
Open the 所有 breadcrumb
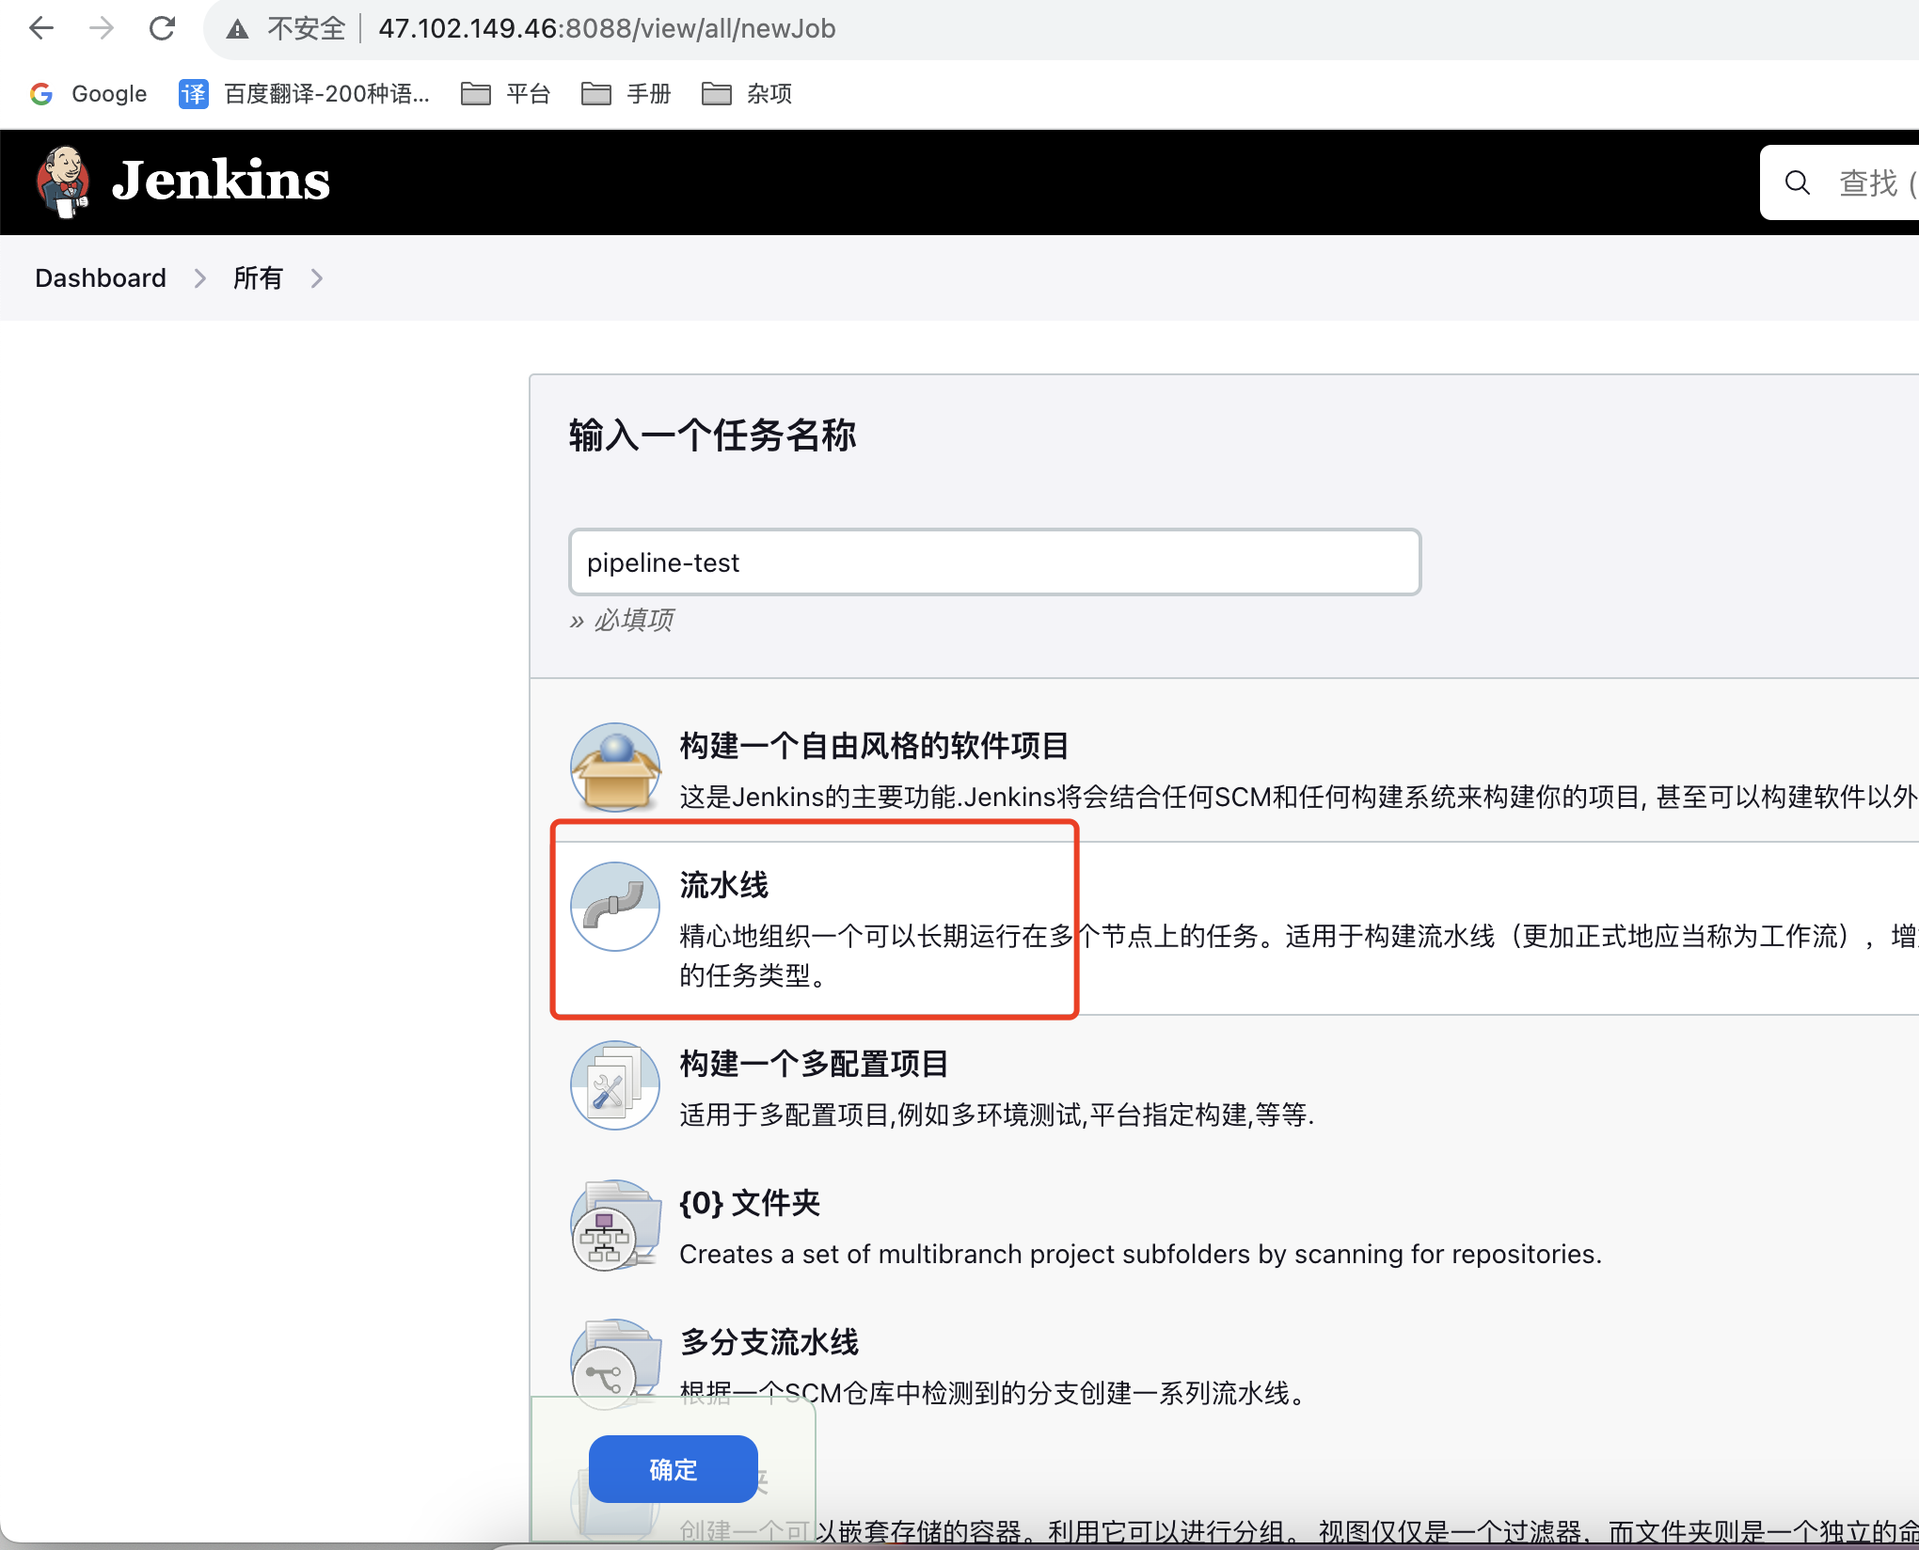[258, 278]
